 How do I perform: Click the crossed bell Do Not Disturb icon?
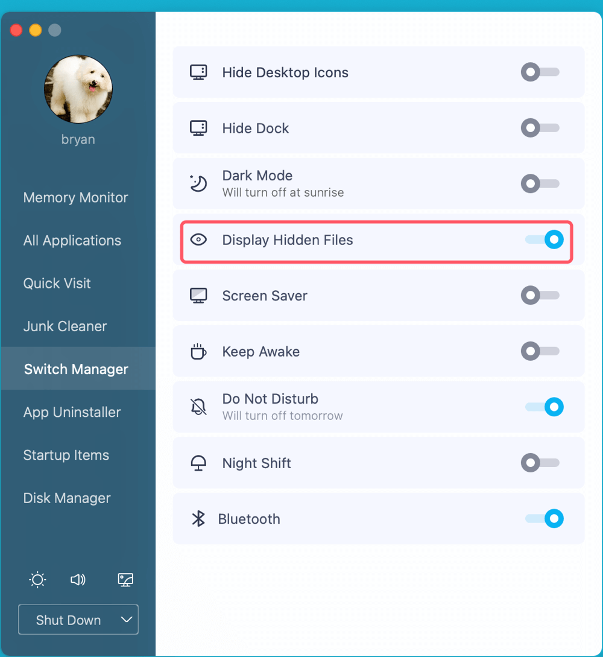point(198,407)
